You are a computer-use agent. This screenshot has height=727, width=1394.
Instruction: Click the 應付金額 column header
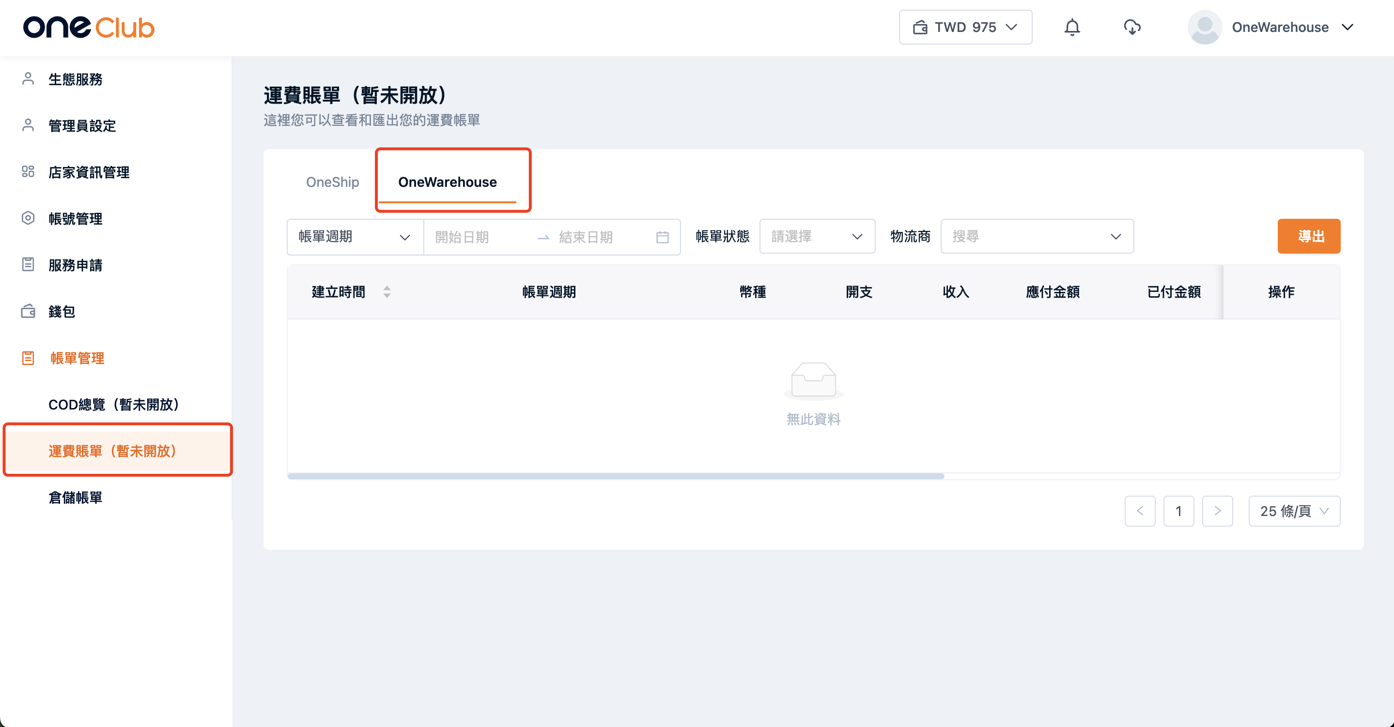1053,292
